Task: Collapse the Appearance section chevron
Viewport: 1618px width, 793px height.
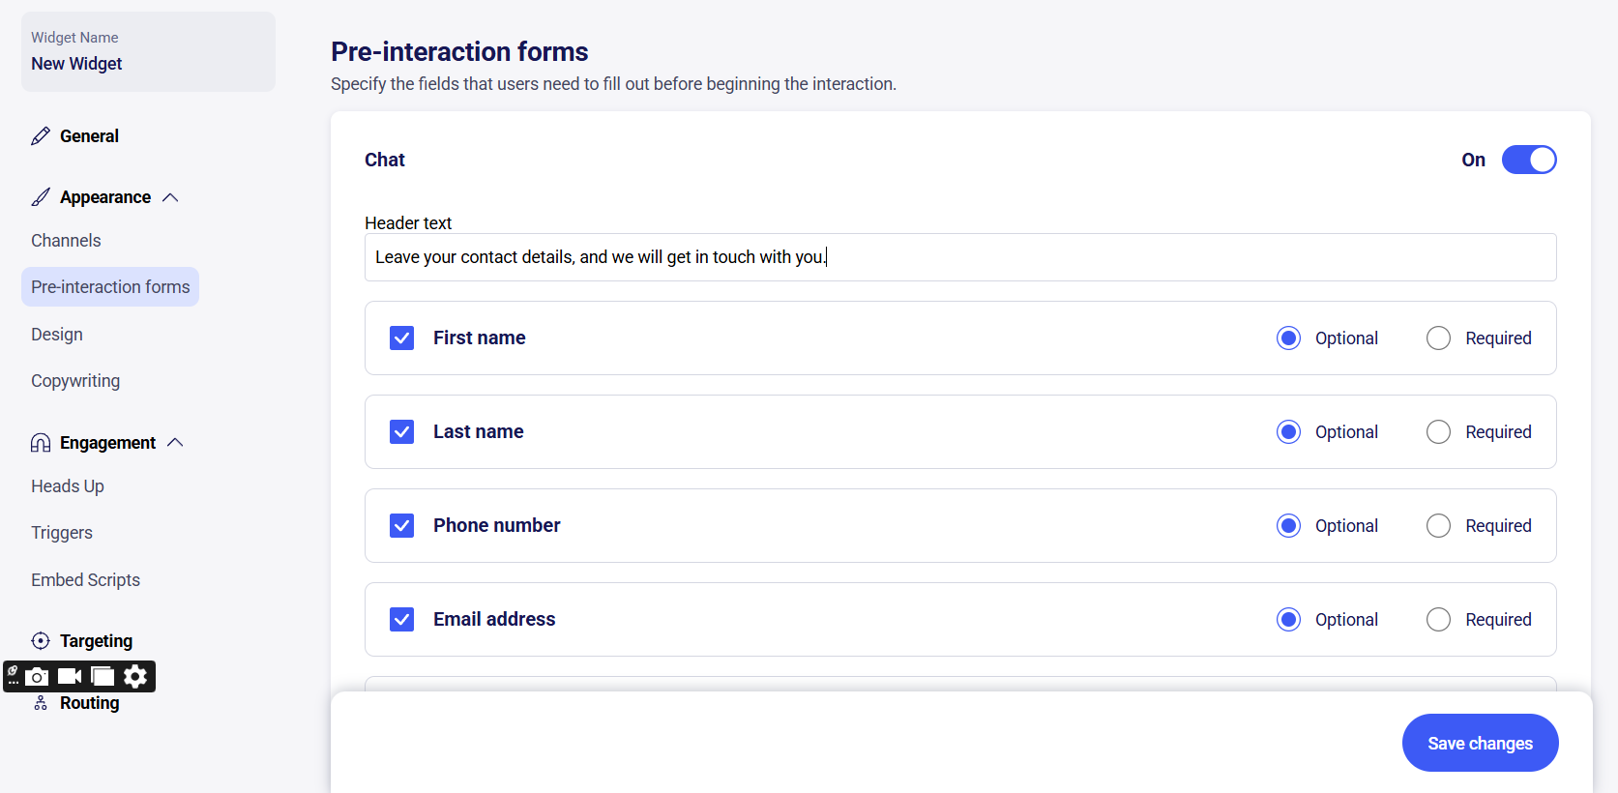Action: tap(171, 197)
